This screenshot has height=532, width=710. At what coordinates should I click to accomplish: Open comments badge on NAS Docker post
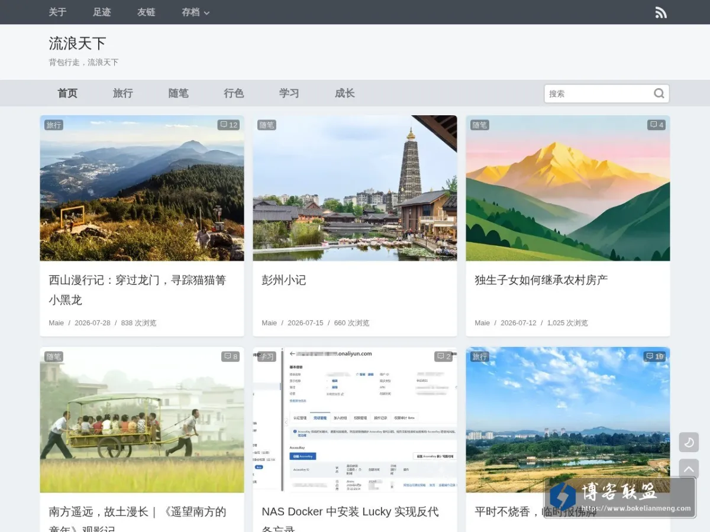click(444, 356)
